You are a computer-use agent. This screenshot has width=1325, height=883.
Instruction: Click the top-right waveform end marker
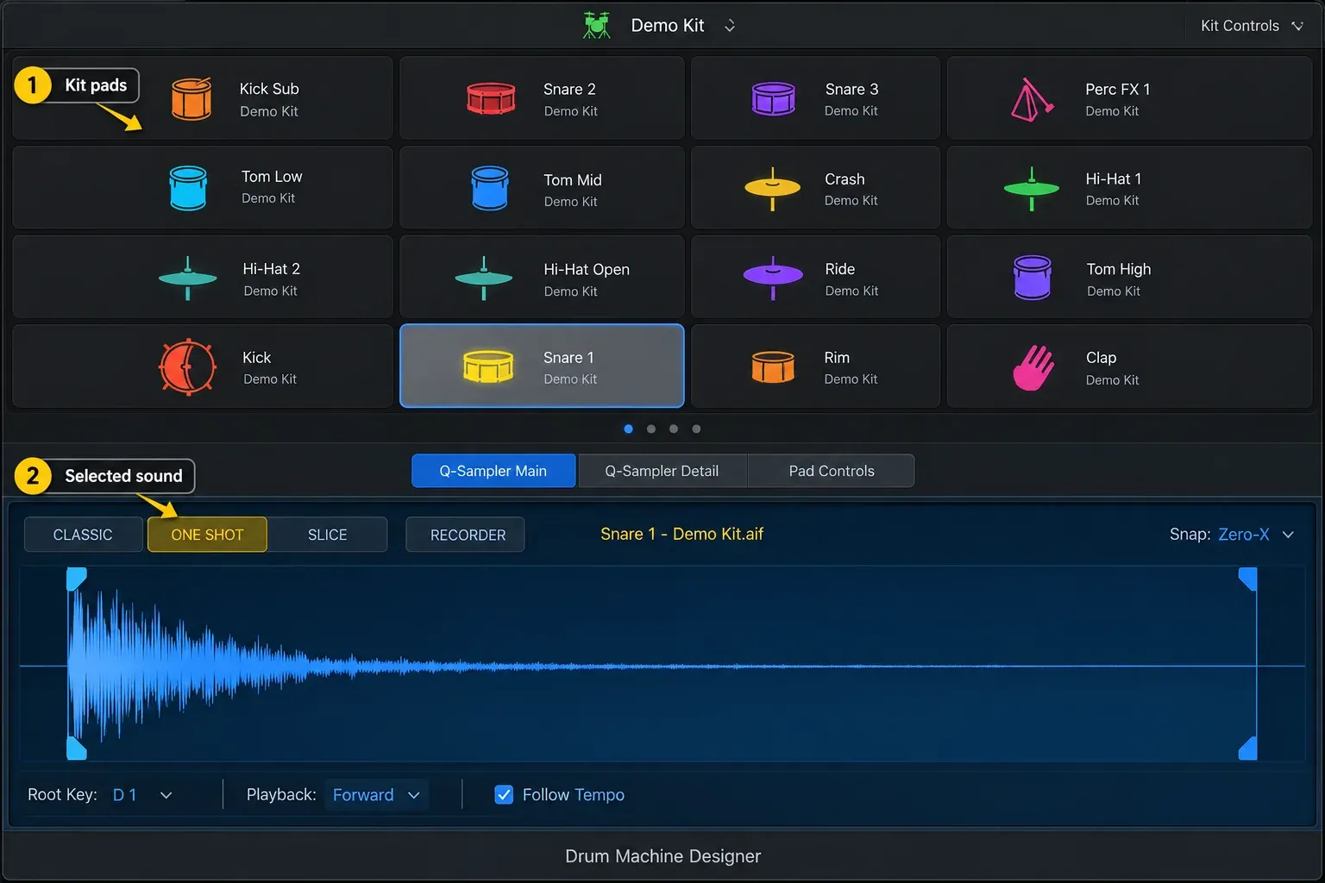tap(1247, 579)
